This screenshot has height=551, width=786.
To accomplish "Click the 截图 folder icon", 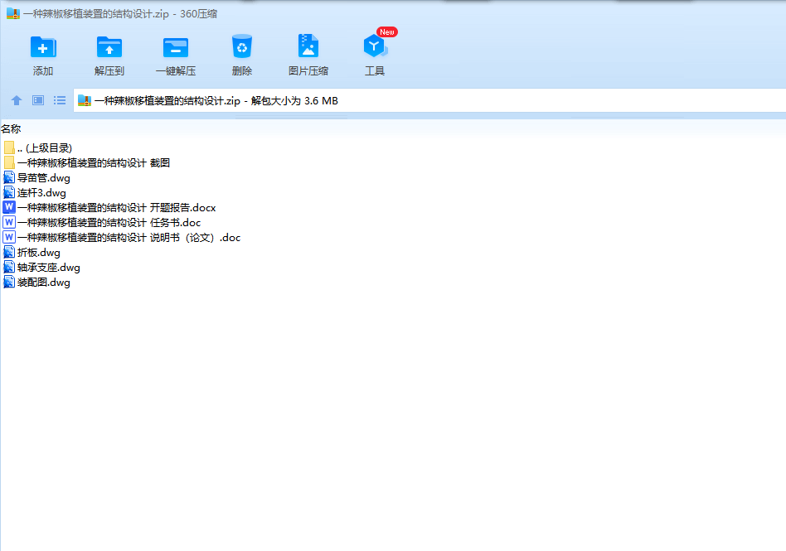I will tap(9, 162).
